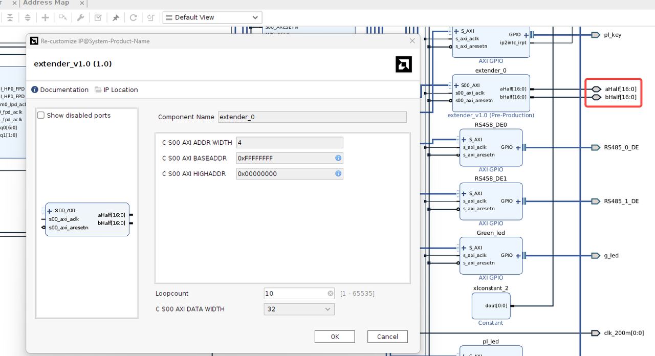
Task: Enable Show disabled ports checkbox
Action: [x=41, y=116]
